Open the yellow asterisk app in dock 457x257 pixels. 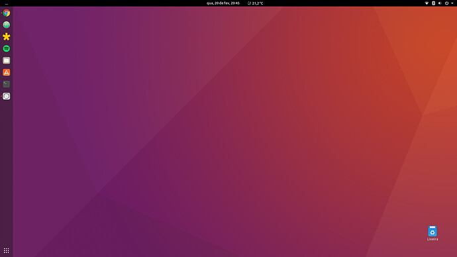click(x=7, y=36)
